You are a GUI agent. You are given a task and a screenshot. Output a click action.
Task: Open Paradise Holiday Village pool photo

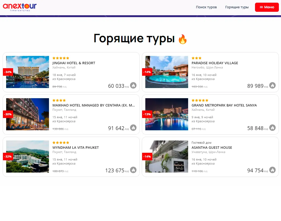click(x=167, y=72)
